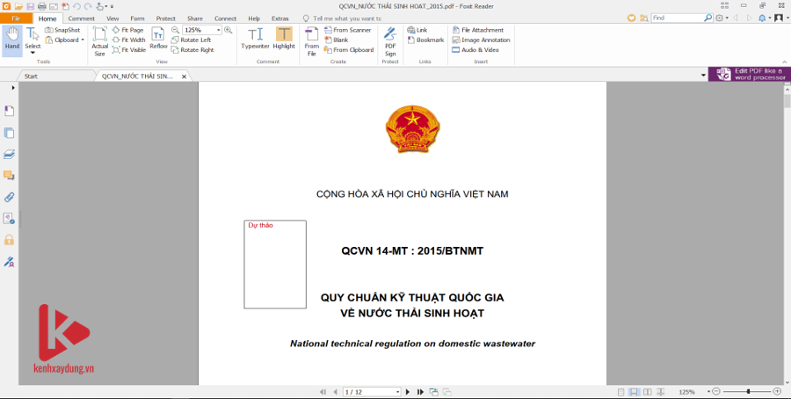
Task: Open the Attachments panel paperclip icon
Action: point(9,197)
